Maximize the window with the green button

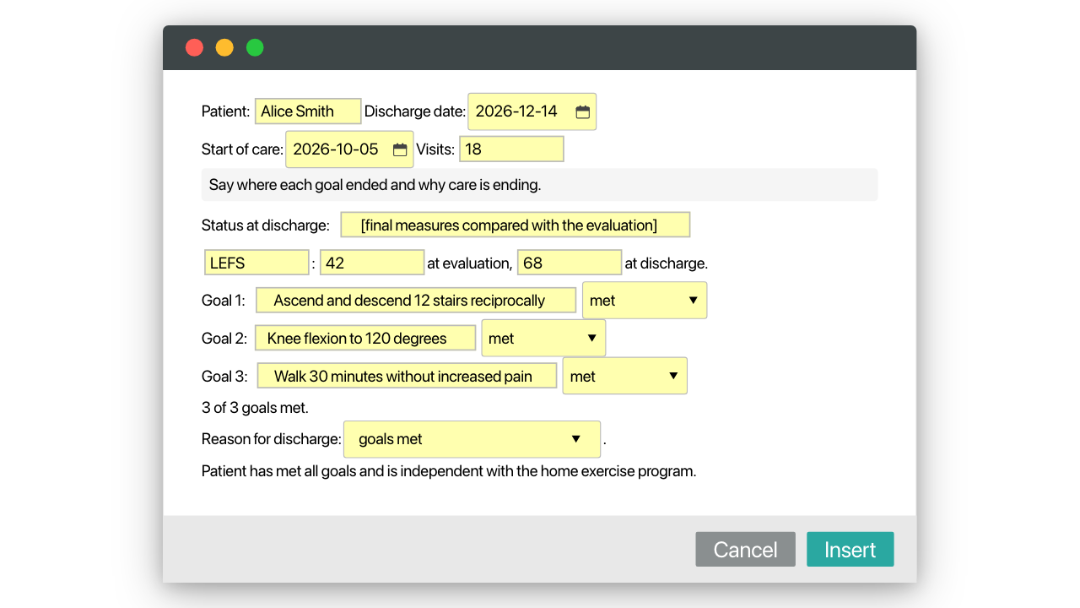pos(255,47)
